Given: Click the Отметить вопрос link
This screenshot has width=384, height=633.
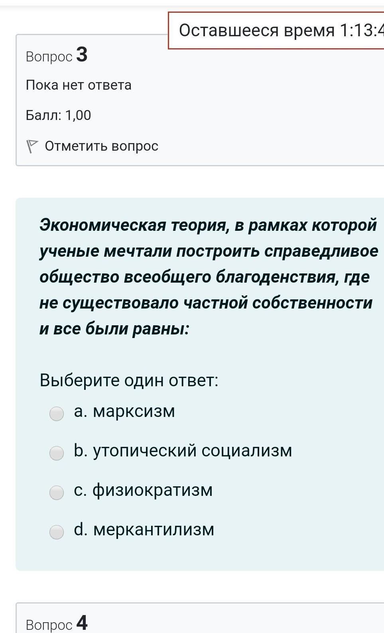Looking at the screenshot, I should [101, 146].
